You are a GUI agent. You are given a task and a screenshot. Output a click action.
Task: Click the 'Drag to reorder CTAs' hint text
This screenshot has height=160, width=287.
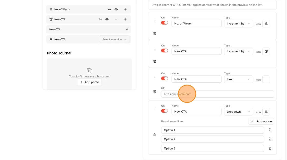point(207,5)
